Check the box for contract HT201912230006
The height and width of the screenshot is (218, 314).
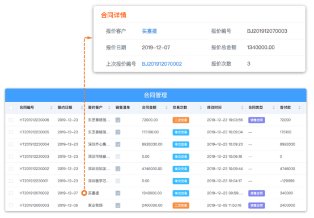click(x=11, y=120)
